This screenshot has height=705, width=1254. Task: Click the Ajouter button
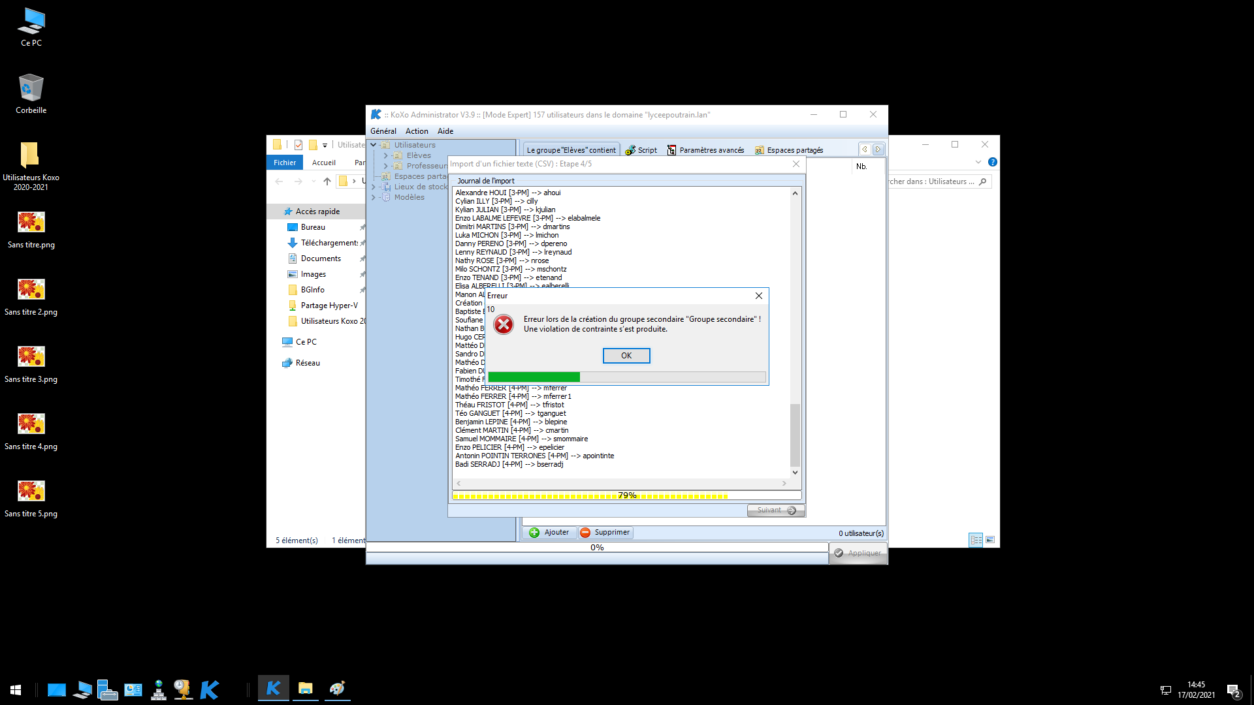[549, 533]
